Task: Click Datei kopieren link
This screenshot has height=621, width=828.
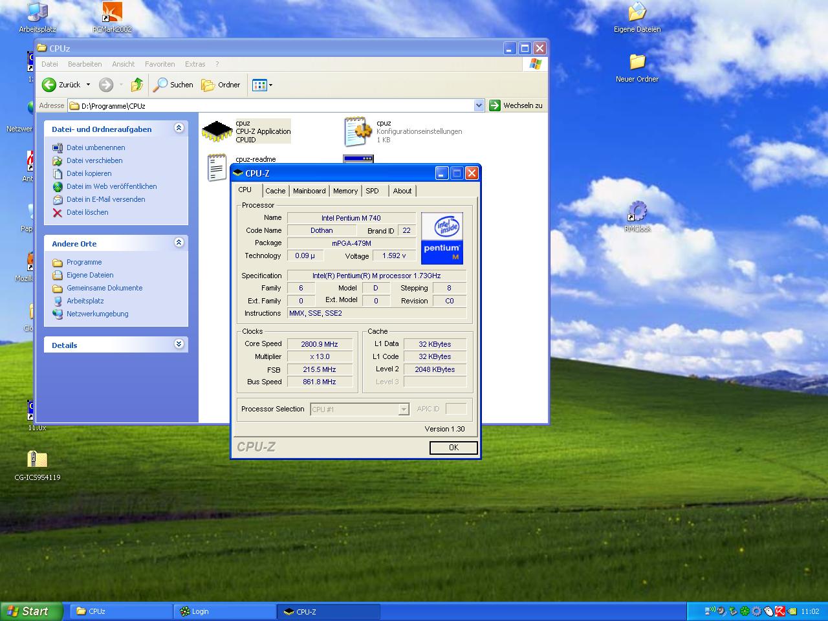Action: pyautogui.click(x=89, y=173)
